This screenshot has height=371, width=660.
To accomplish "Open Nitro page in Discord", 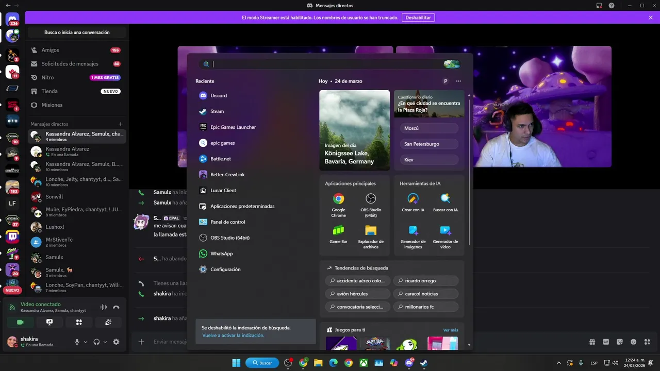I will 76,77.
